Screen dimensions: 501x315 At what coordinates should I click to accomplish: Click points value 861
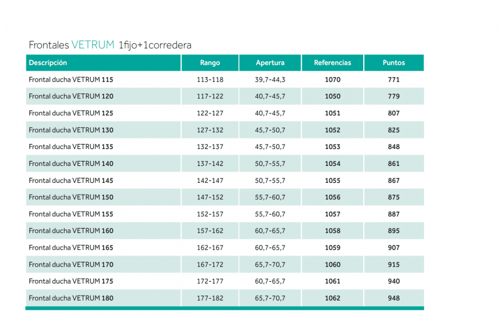(394, 163)
